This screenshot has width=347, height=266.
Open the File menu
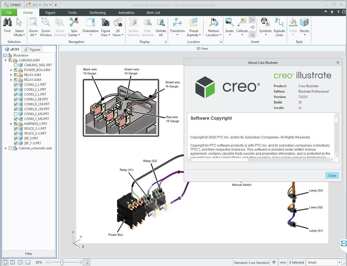tap(9, 12)
